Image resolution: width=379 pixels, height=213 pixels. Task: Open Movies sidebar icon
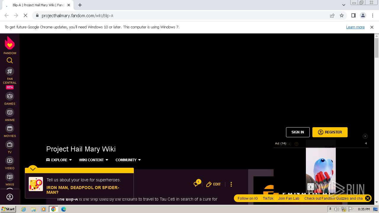[x=10, y=128]
